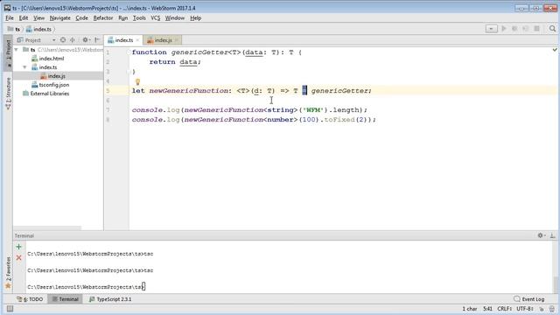Open the TypeScript 2.3.1 tool window
560x315 pixels.
110,299
